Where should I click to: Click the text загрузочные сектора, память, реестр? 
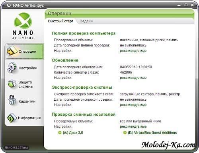pos(150,94)
